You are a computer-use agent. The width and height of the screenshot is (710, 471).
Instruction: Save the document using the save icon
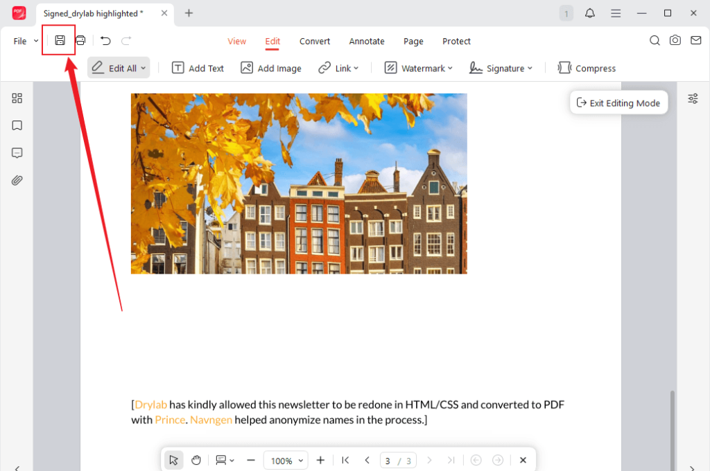point(59,40)
